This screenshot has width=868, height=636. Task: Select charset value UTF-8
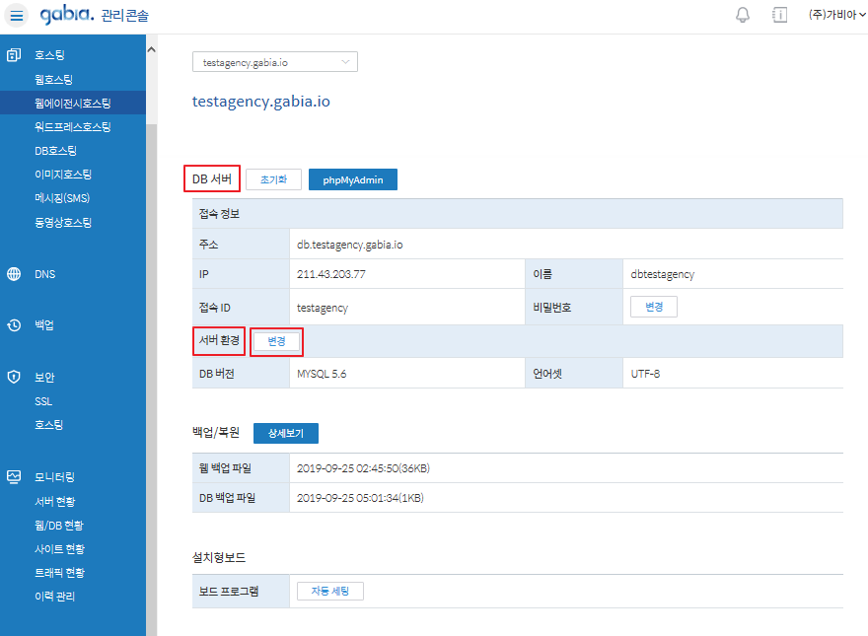645,374
